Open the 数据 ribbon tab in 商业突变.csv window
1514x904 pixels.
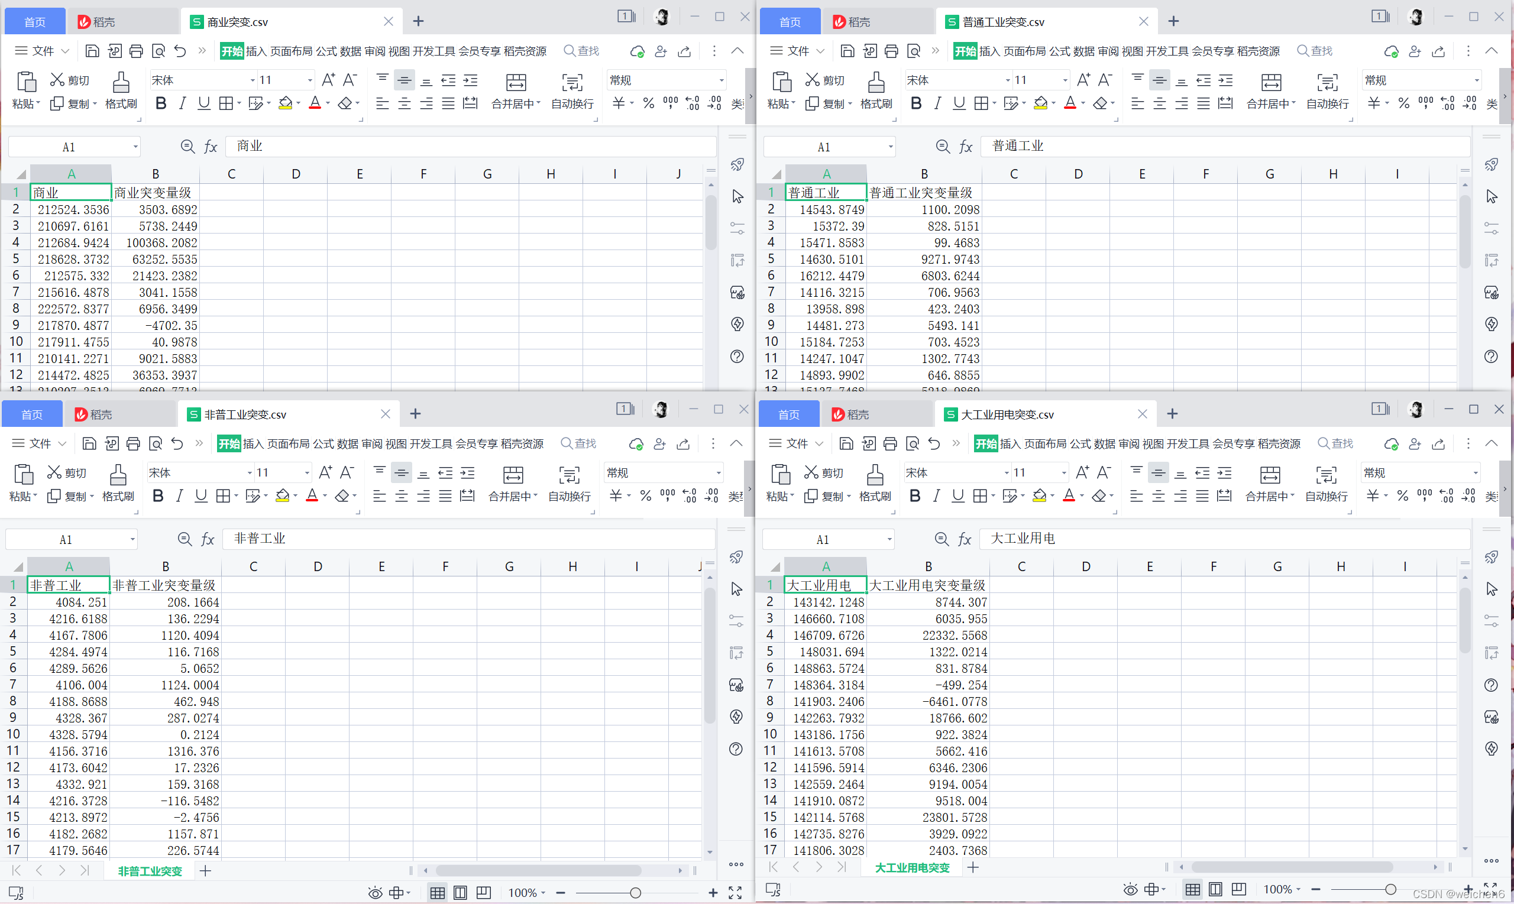(x=350, y=51)
